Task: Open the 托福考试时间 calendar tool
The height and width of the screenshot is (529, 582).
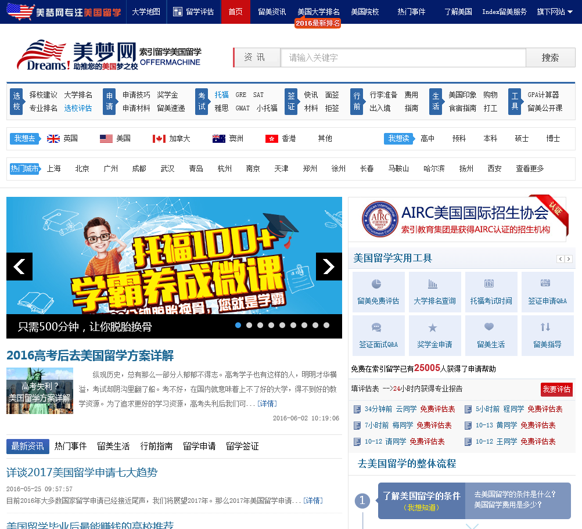Action: (491, 292)
